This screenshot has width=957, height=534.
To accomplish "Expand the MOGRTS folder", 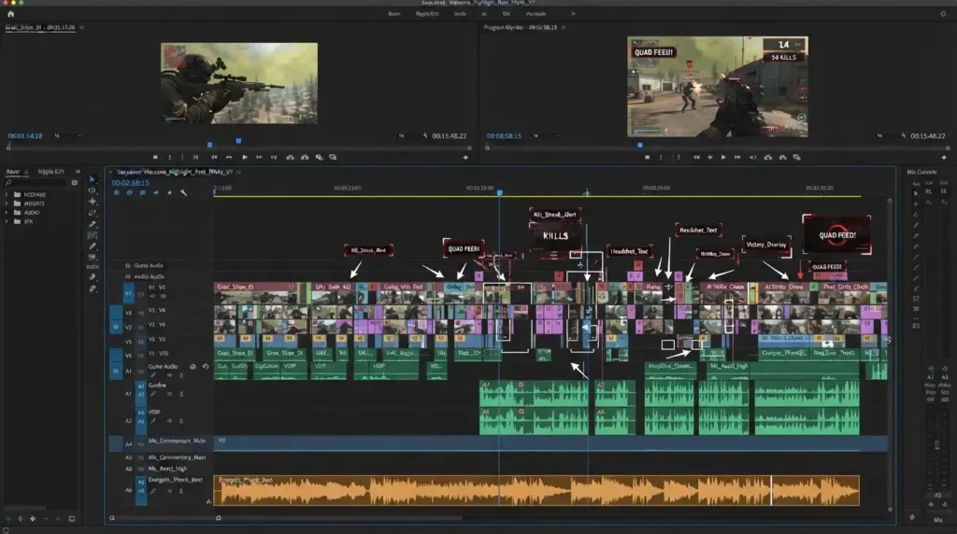I will [7, 204].
